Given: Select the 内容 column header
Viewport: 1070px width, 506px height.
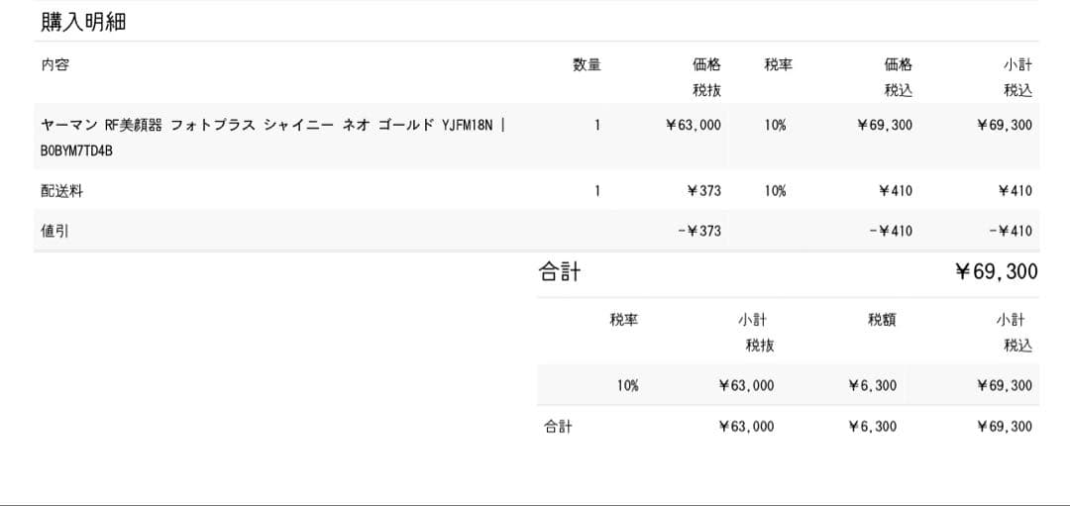Looking at the screenshot, I should coord(55,65).
